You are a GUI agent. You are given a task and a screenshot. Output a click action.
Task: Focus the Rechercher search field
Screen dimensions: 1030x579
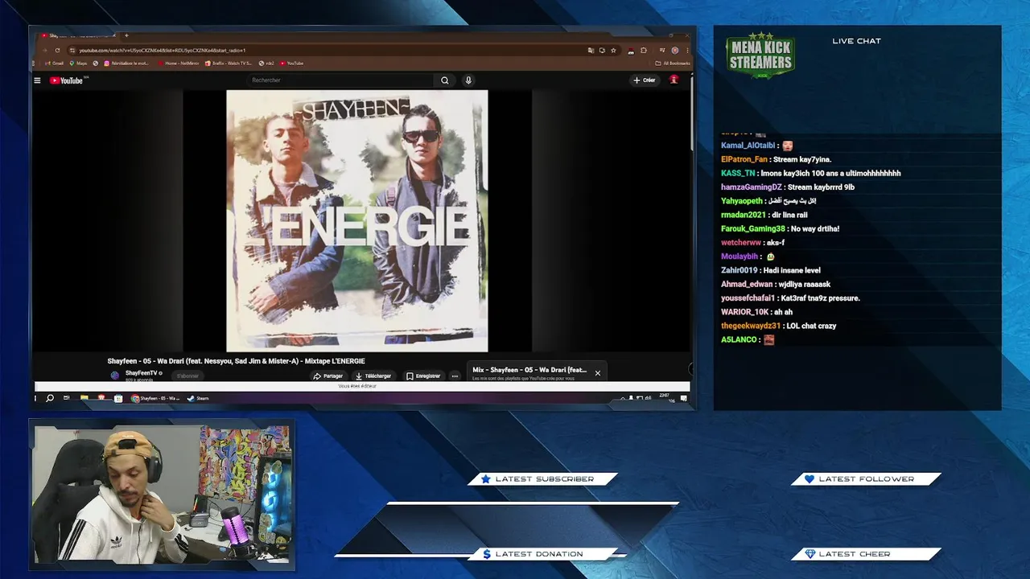pos(342,80)
